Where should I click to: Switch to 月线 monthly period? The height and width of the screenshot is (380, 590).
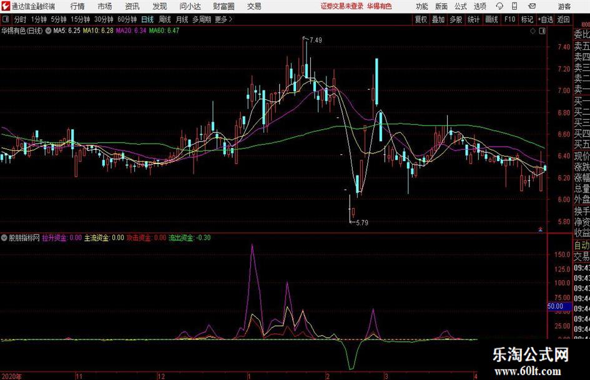click(x=182, y=19)
